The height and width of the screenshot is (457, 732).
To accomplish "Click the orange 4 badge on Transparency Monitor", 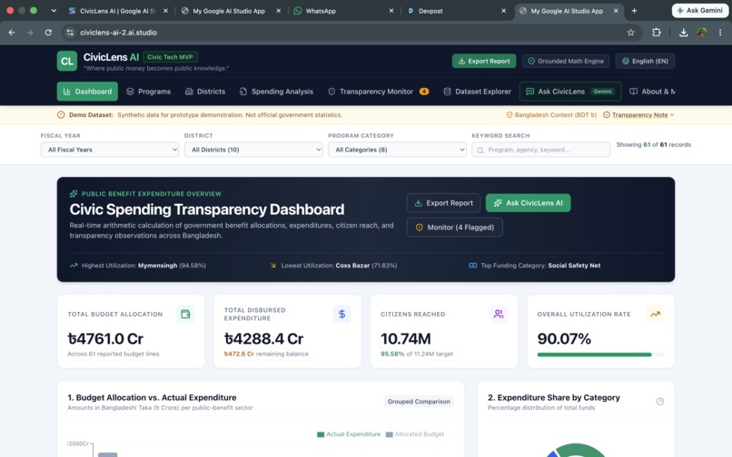I will tap(424, 92).
